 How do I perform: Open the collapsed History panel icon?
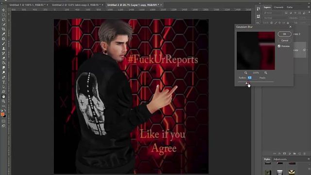pos(258,9)
